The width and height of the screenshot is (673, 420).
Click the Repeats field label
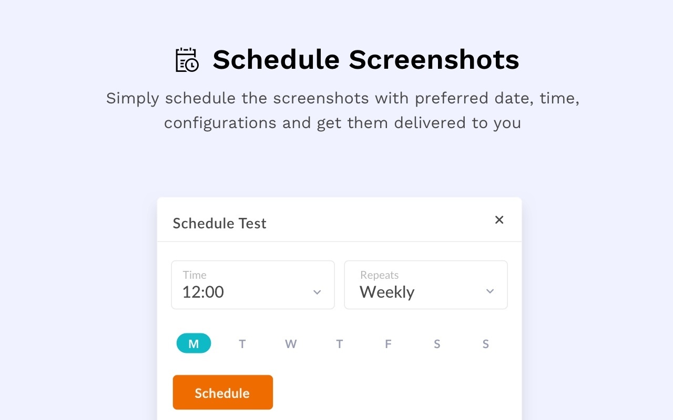[x=379, y=275]
